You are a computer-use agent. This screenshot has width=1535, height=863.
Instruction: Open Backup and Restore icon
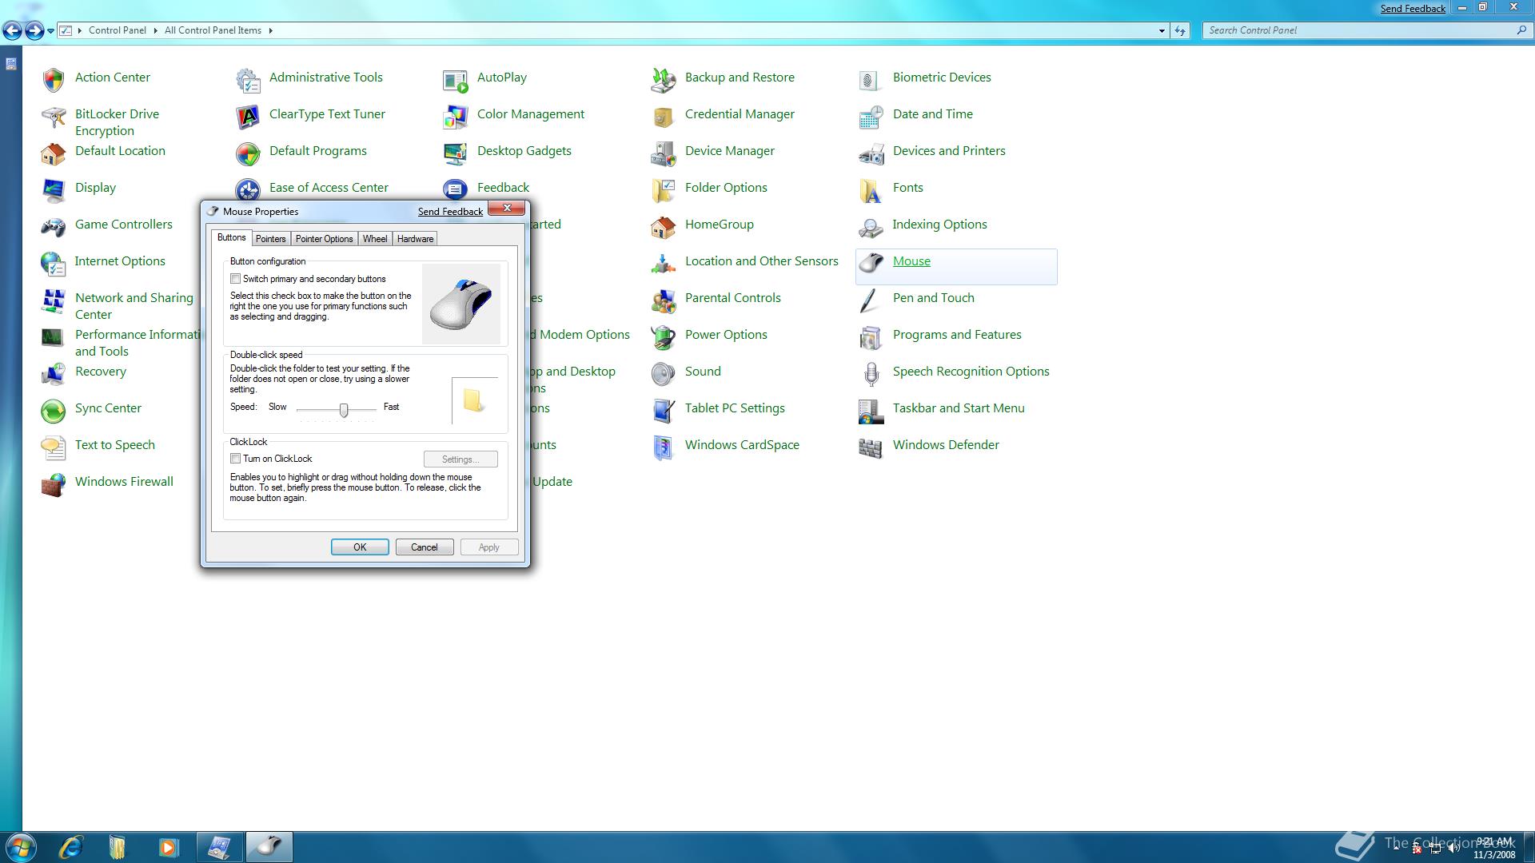pos(664,80)
